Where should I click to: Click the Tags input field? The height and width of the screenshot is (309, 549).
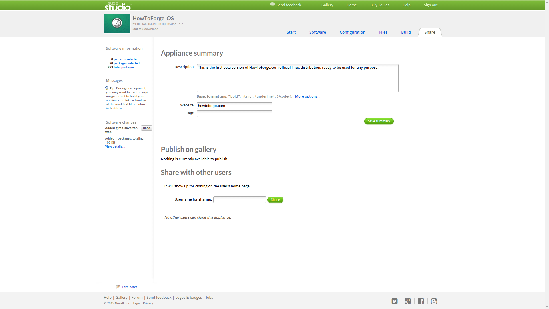[234, 114]
